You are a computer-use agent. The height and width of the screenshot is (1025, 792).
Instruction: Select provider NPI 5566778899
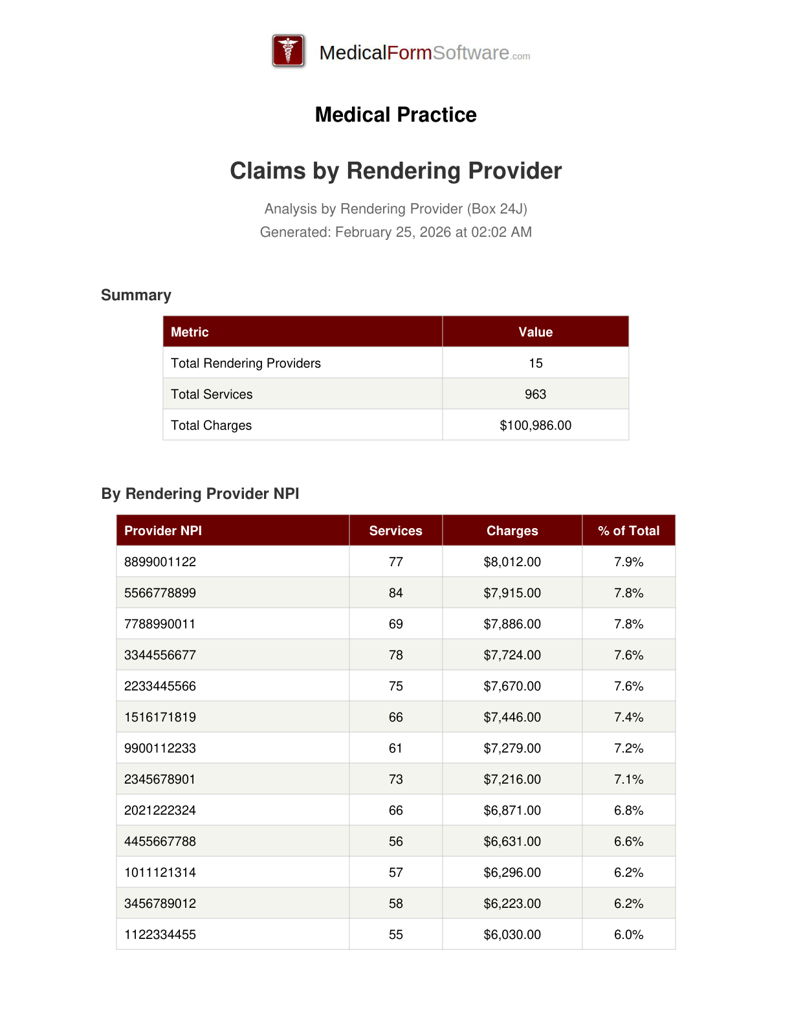tap(160, 593)
